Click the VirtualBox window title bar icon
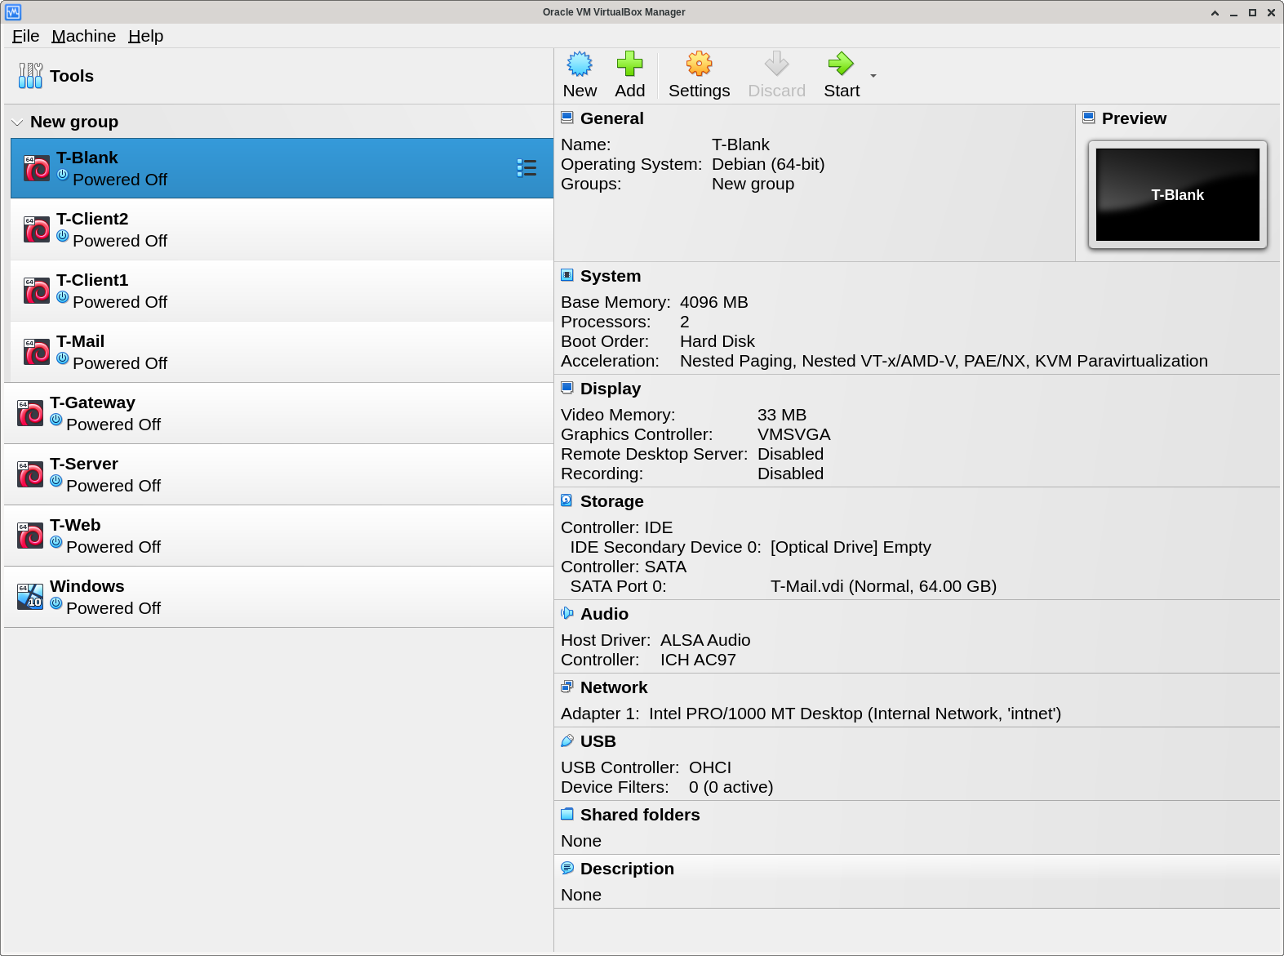1284x956 pixels. [13, 12]
